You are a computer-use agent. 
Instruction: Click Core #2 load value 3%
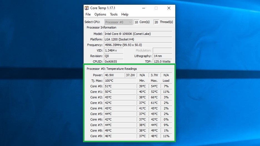coord(166,97)
